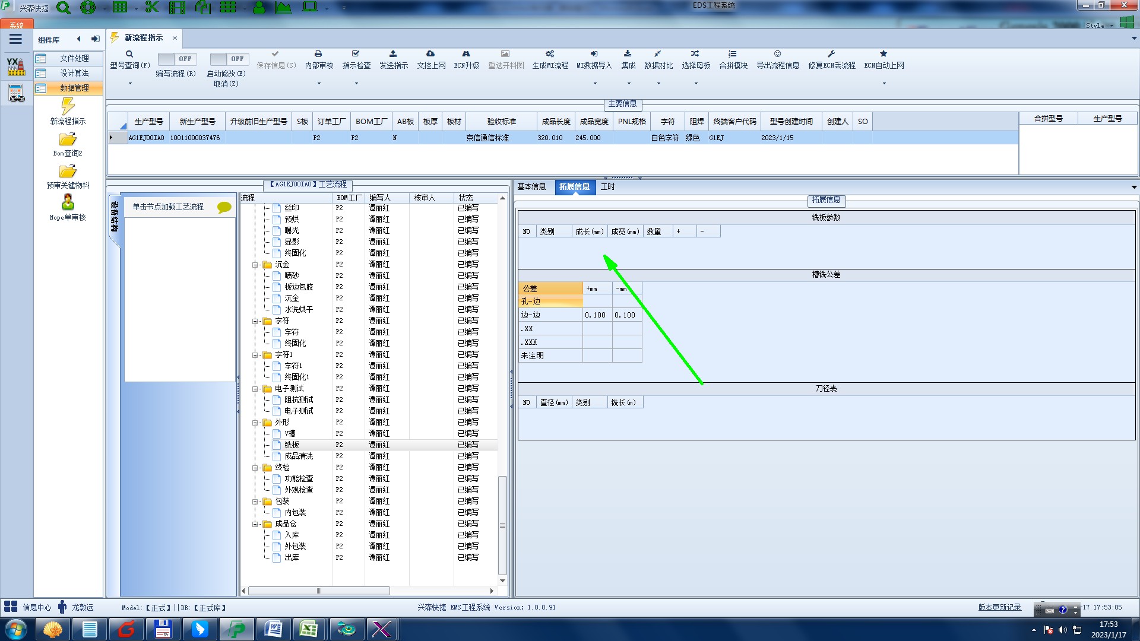Open the Bom查询2 folder icon
This screenshot has height=641, width=1140.
coord(68,139)
